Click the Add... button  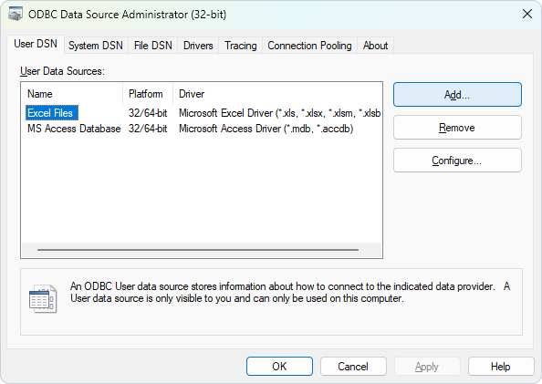[457, 94]
